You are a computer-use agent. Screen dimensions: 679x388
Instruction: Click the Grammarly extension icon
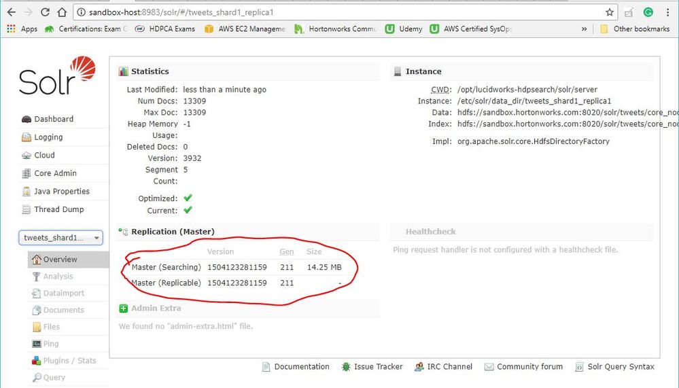(x=648, y=12)
